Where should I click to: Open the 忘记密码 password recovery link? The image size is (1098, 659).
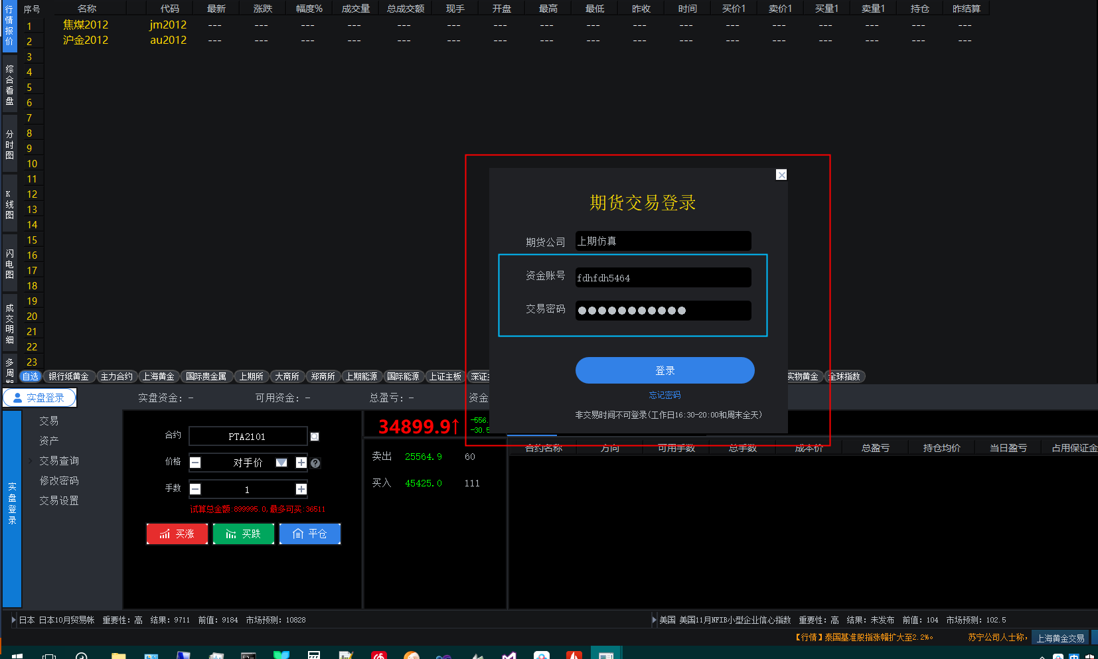664,395
